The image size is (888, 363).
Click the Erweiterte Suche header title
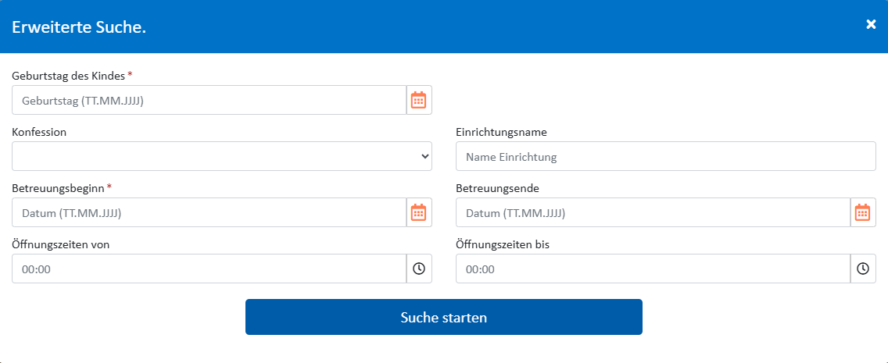click(x=79, y=27)
